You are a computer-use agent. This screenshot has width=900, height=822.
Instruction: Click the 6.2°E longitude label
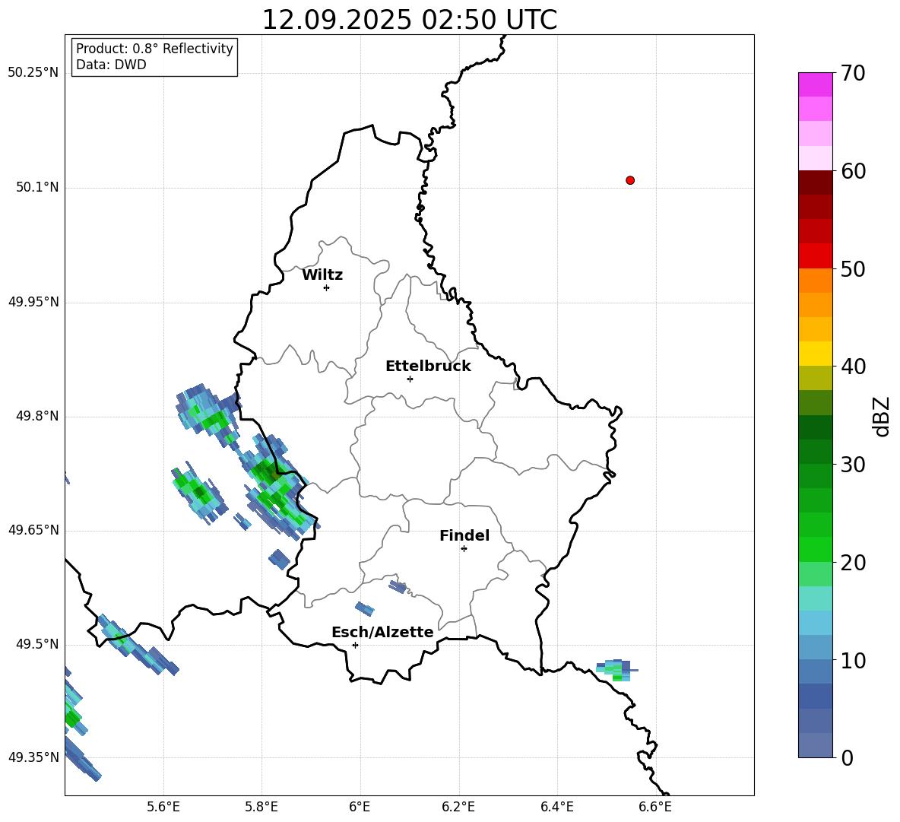pyautogui.click(x=458, y=808)
